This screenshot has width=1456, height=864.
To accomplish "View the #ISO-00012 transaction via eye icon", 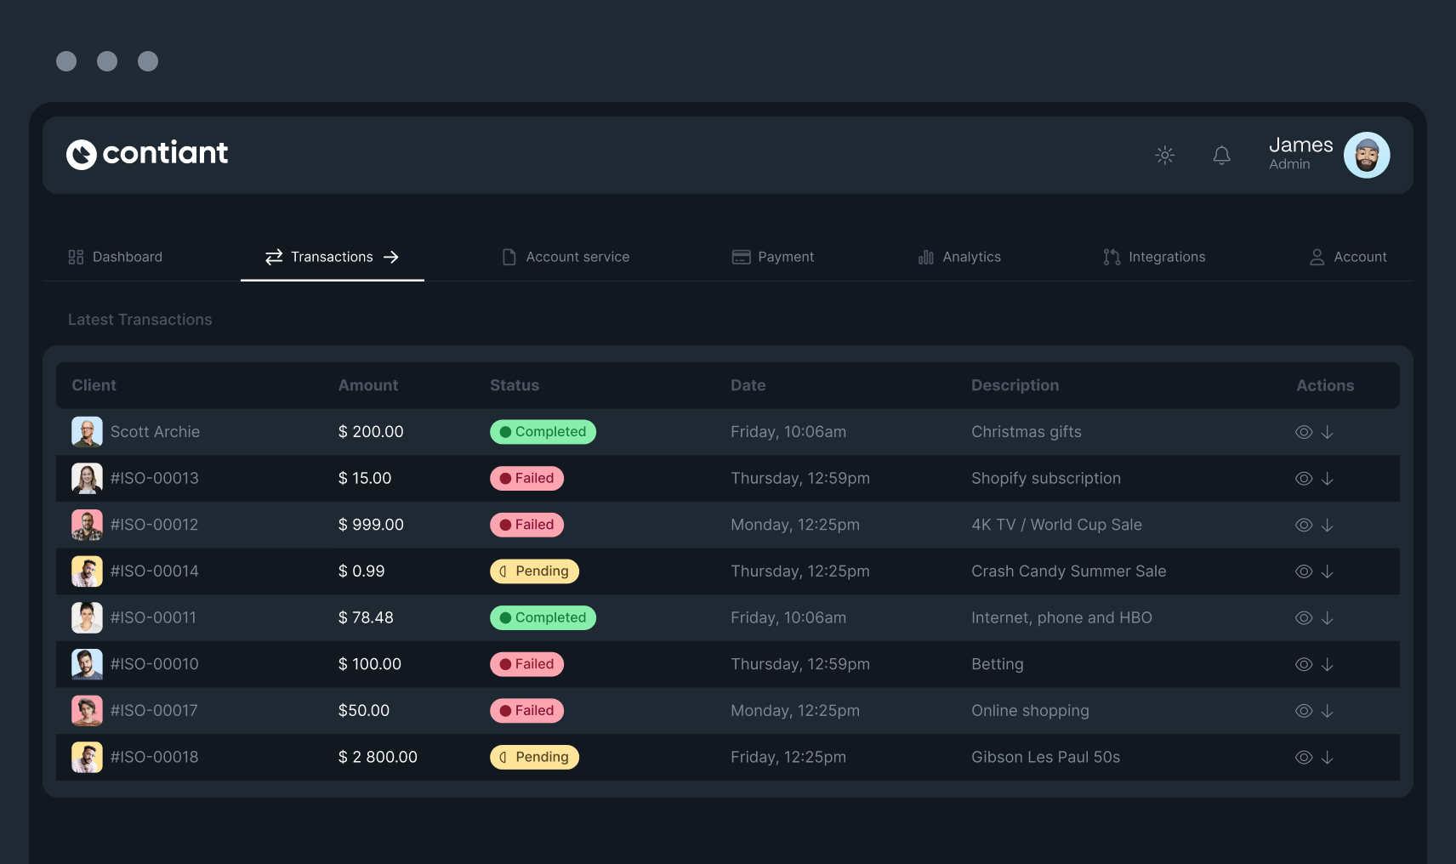I will point(1303,525).
